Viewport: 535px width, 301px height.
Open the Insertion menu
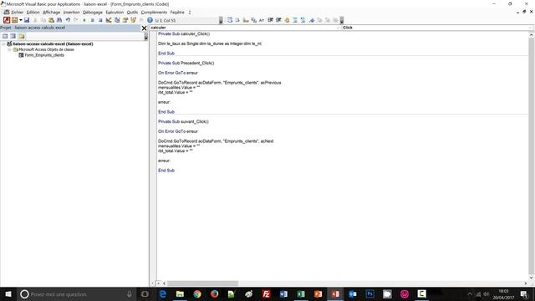click(71, 13)
